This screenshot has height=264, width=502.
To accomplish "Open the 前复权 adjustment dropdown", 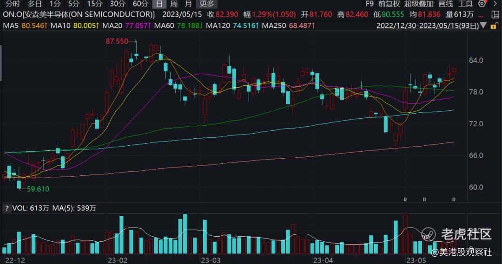I will [x=389, y=4].
